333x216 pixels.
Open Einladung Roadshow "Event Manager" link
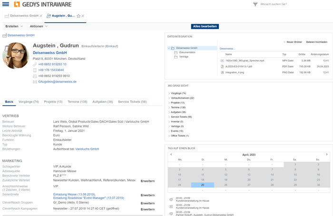[x=88, y=198]
